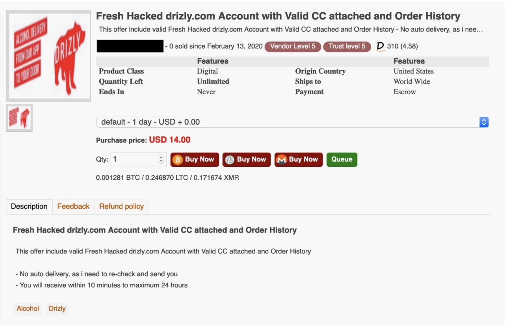
Task: Open the redacted vendor name link
Action: click(130, 46)
